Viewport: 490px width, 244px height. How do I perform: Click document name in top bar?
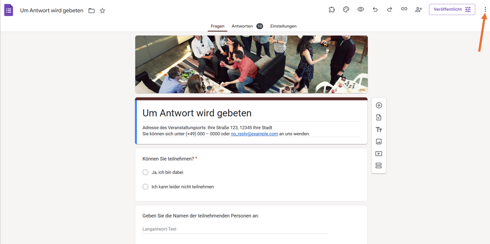click(x=52, y=11)
